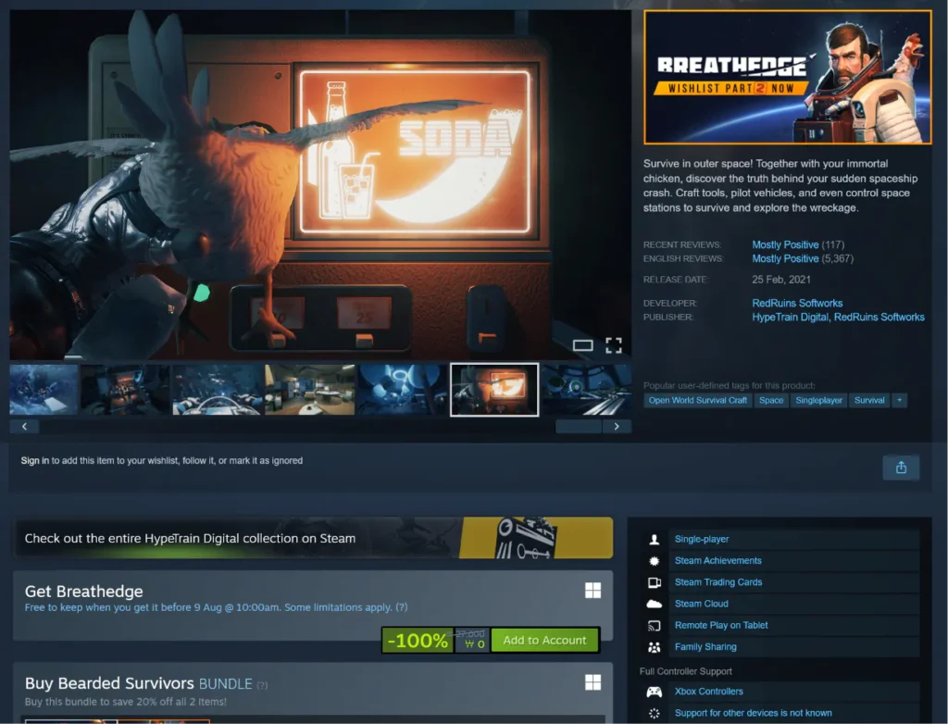This screenshot has width=948, height=724.
Task: Open English reviews Mostly Positive link
Action: coord(785,258)
